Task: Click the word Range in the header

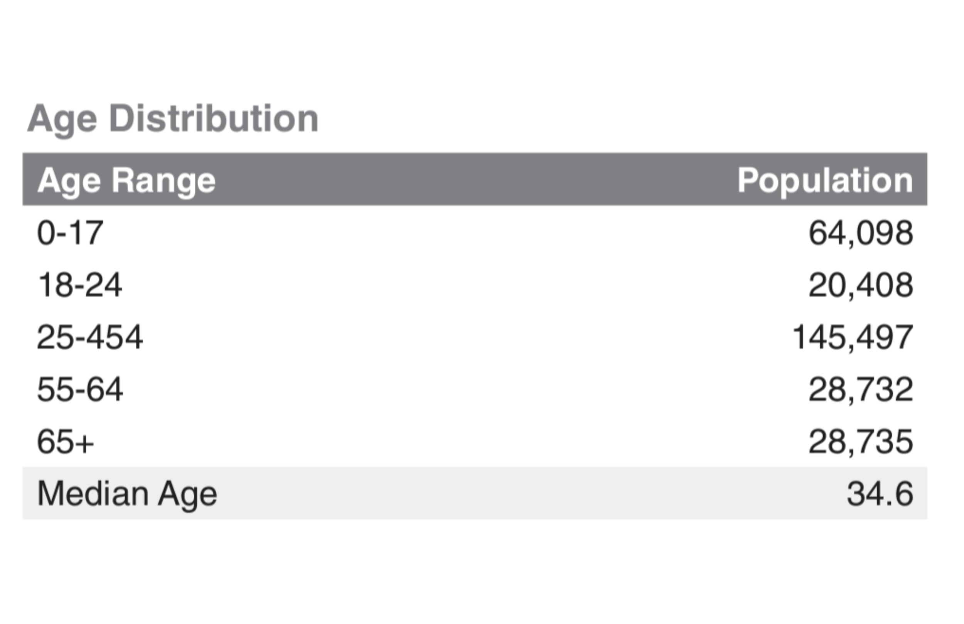Action: click(x=163, y=180)
